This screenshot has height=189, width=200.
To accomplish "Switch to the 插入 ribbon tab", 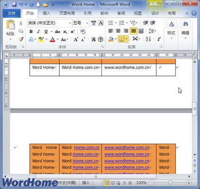I will (46, 13).
